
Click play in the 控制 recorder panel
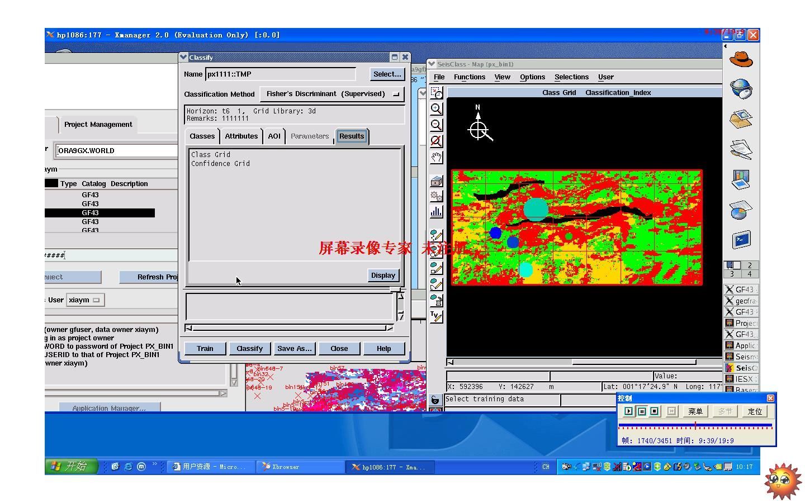[x=629, y=411]
